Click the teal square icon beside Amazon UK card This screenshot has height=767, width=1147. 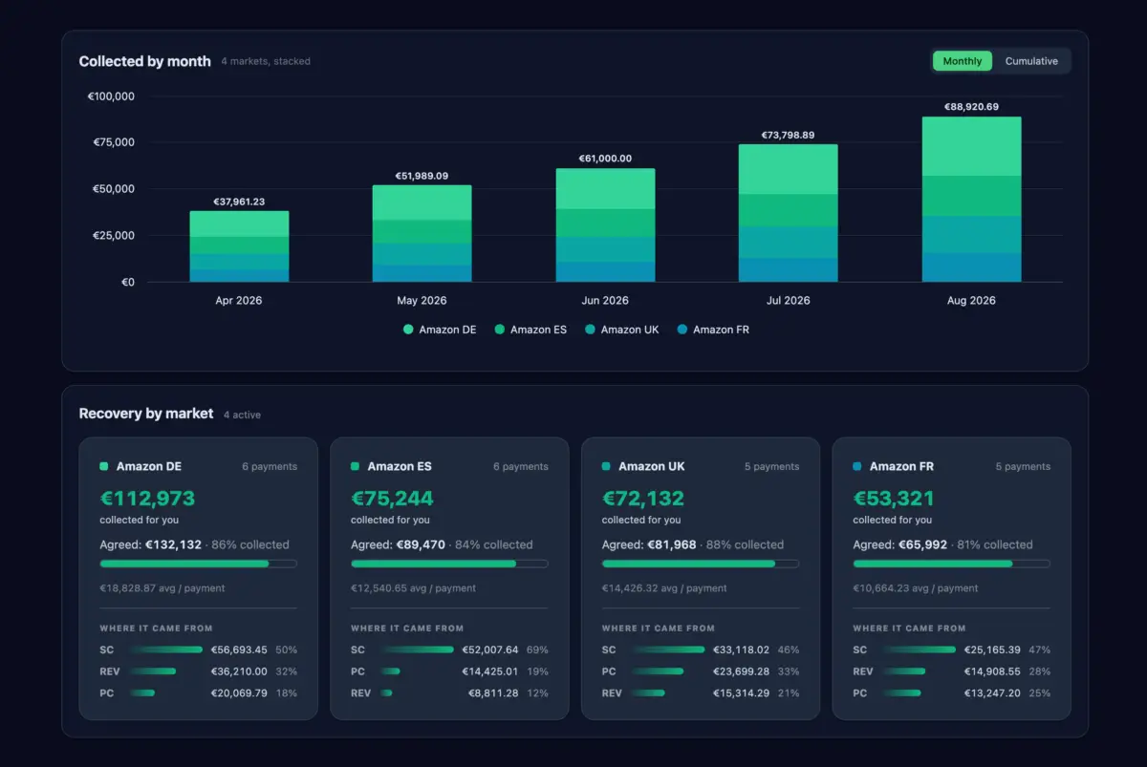606,466
